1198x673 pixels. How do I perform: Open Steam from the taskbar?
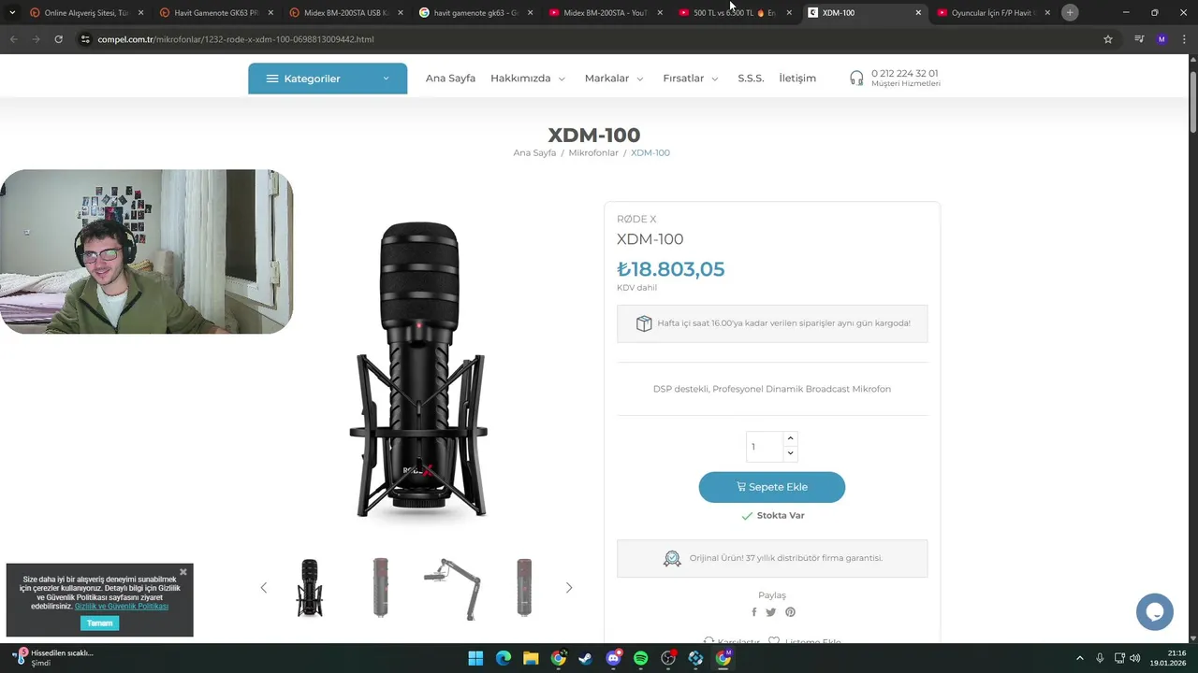click(x=585, y=658)
